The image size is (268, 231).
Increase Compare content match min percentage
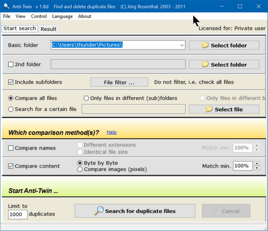pyautogui.click(x=257, y=163)
